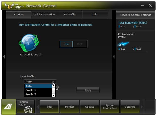
Task: Open System Information
Action: tap(110, 107)
